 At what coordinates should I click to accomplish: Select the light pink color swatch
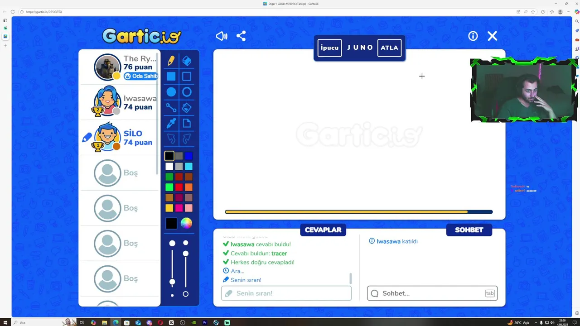coord(188,208)
